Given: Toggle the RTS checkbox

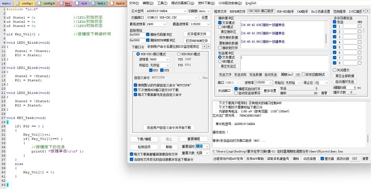Looking at the screenshot, I should pyautogui.click(x=151, y=70).
